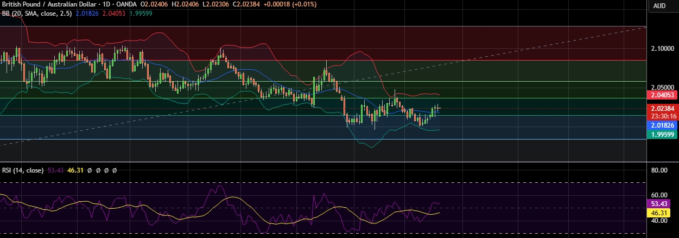Click the purple 53.43 RSI axis tag

click(662, 204)
